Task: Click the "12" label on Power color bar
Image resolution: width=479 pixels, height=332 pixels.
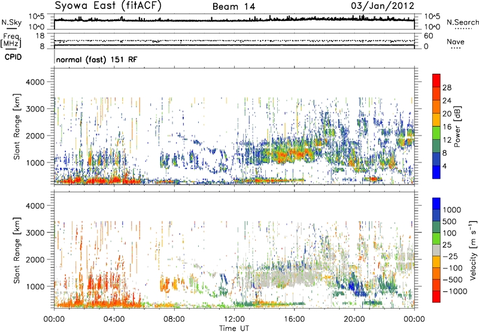Action: 447,140
